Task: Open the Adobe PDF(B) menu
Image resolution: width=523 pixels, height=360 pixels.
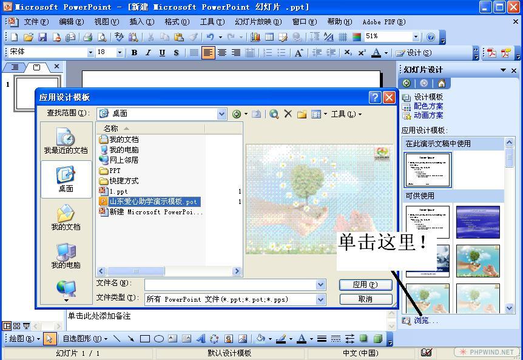Action: (x=384, y=22)
